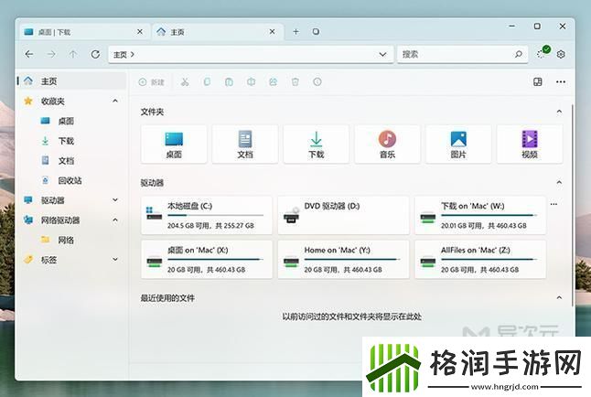591x397 pixels.
Task: Click the 主页 address bar breadcrumb
Action: point(120,55)
